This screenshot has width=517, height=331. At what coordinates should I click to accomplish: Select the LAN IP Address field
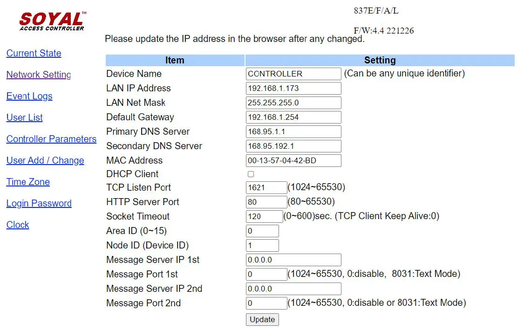coord(293,88)
